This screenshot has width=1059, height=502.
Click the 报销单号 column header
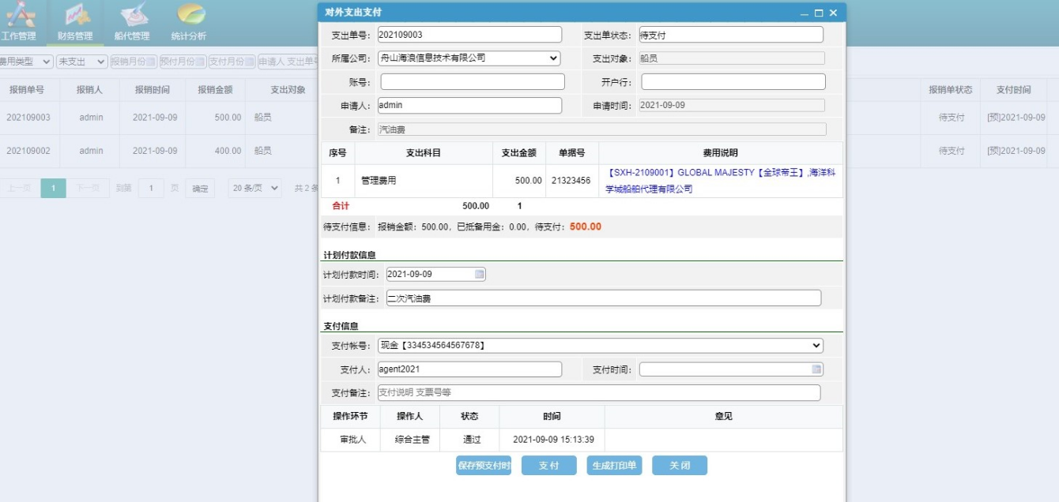pyautogui.click(x=27, y=90)
